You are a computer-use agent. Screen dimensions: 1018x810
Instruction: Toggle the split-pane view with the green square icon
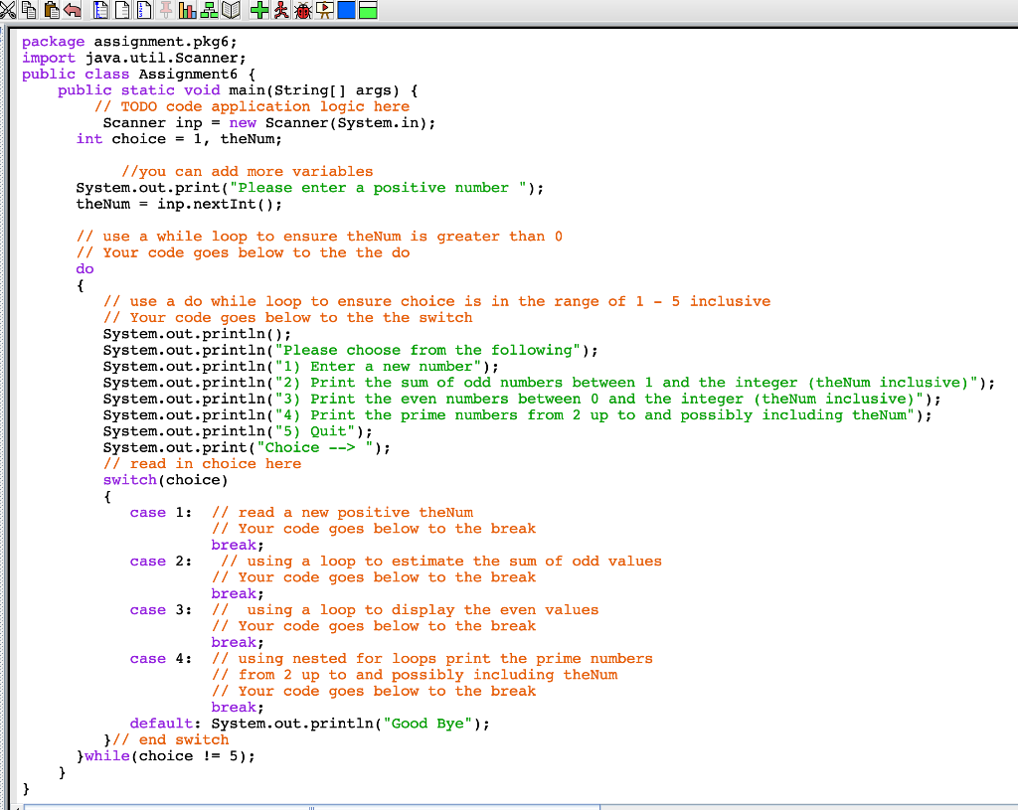click(368, 10)
